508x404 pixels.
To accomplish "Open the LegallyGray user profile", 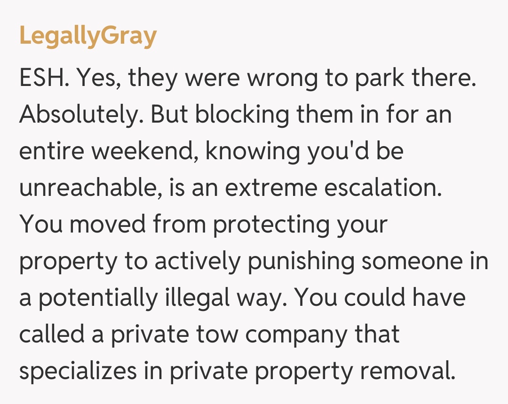I will (88, 36).
